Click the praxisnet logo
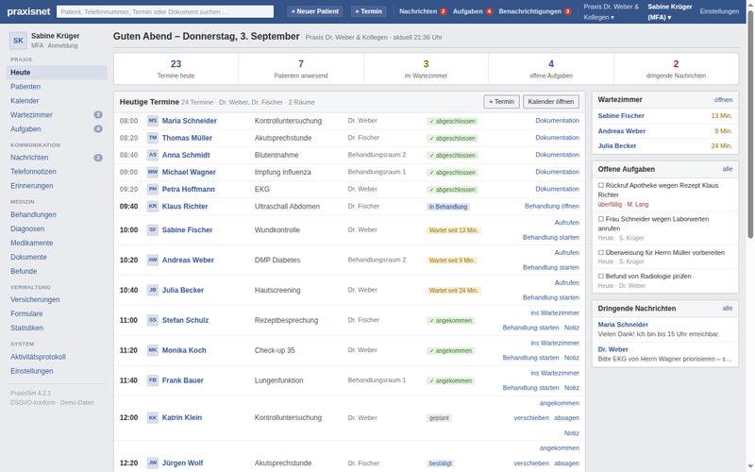This screenshot has width=755, height=472. coord(28,11)
